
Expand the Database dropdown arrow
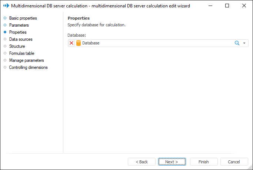244,43
